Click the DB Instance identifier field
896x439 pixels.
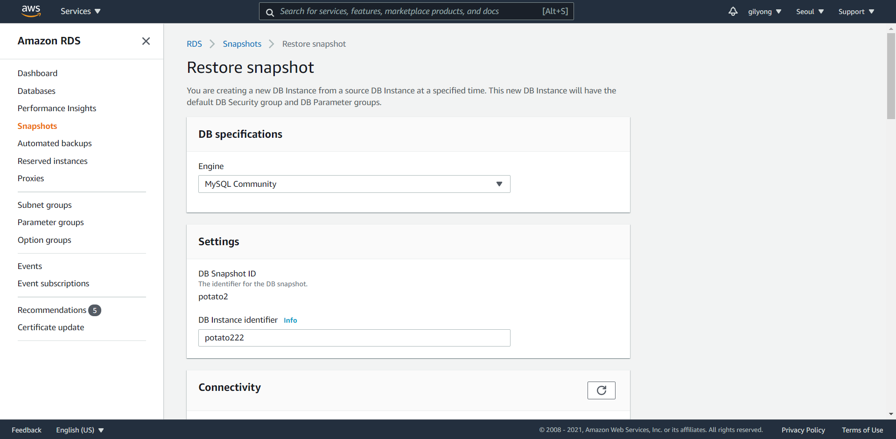(354, 338)
